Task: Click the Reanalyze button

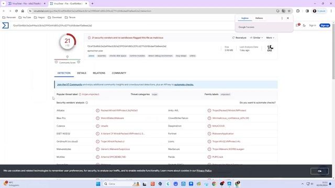Action: point(239,38)
